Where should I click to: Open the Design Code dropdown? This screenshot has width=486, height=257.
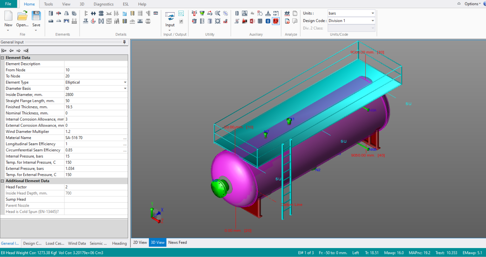[x=373, y=21]
